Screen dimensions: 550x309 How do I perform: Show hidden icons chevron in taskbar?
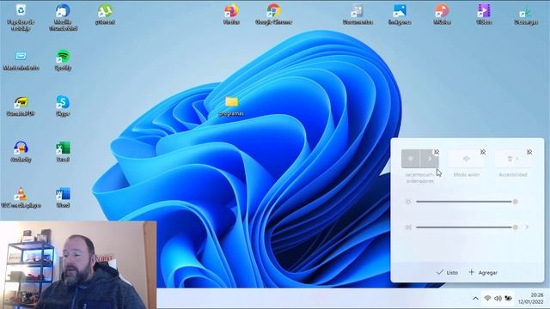475,299
